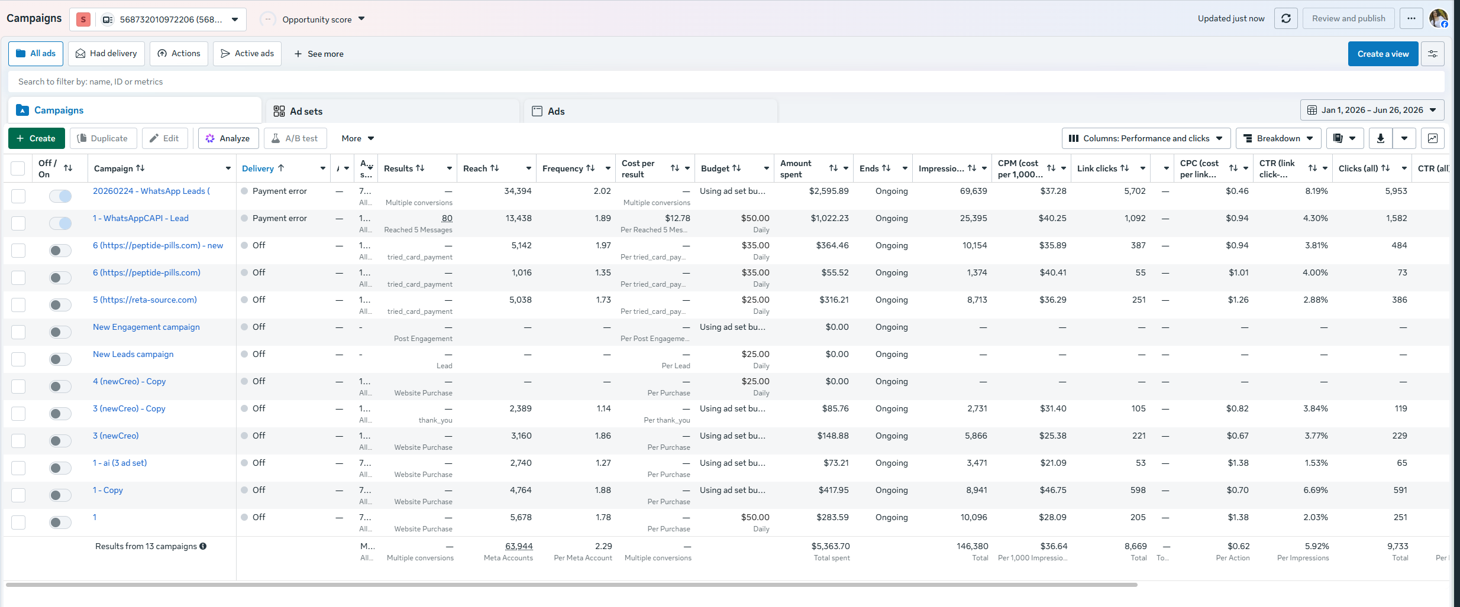Click the view settings sliders icon
The width and height of the screenshot is (1460, 607).
coord(1433,54)
